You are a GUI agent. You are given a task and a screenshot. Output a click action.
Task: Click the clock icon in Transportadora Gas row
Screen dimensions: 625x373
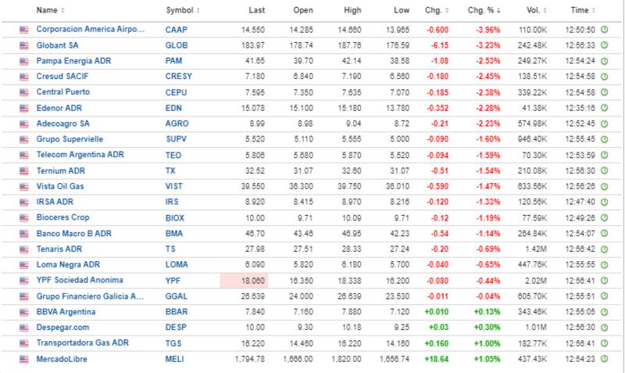coord(604,343)
